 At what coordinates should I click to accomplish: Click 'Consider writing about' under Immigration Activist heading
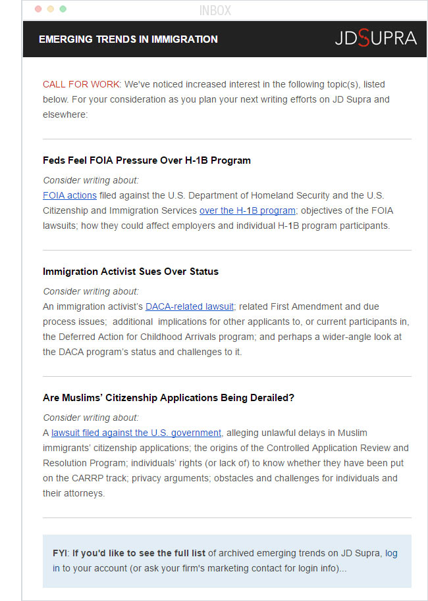coord(91,291)
